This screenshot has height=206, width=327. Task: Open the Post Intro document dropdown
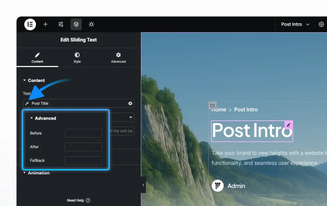tap(295, 24)
